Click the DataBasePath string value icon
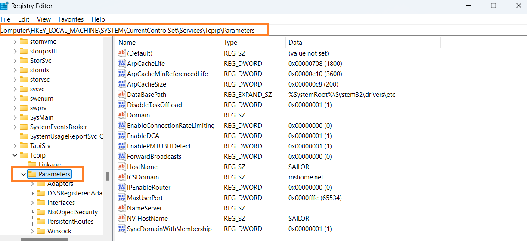 (122, 95)
